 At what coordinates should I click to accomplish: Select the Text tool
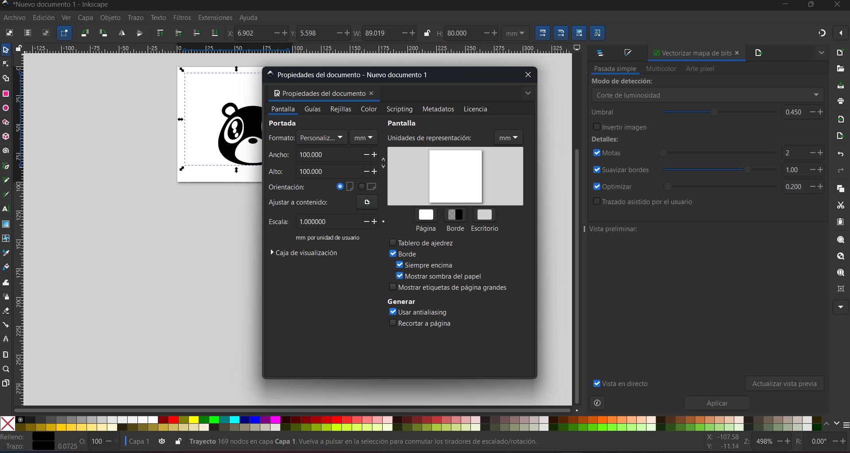click(6, 209)
